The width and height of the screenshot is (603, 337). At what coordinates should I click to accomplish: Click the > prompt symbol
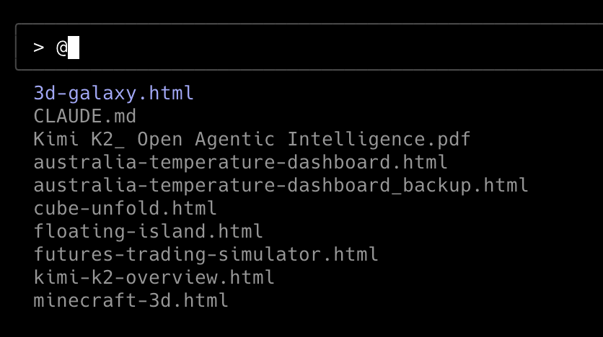(x=38, y=48)
